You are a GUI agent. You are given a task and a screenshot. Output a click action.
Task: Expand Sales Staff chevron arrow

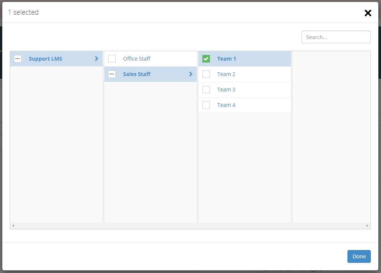point(191,74)
